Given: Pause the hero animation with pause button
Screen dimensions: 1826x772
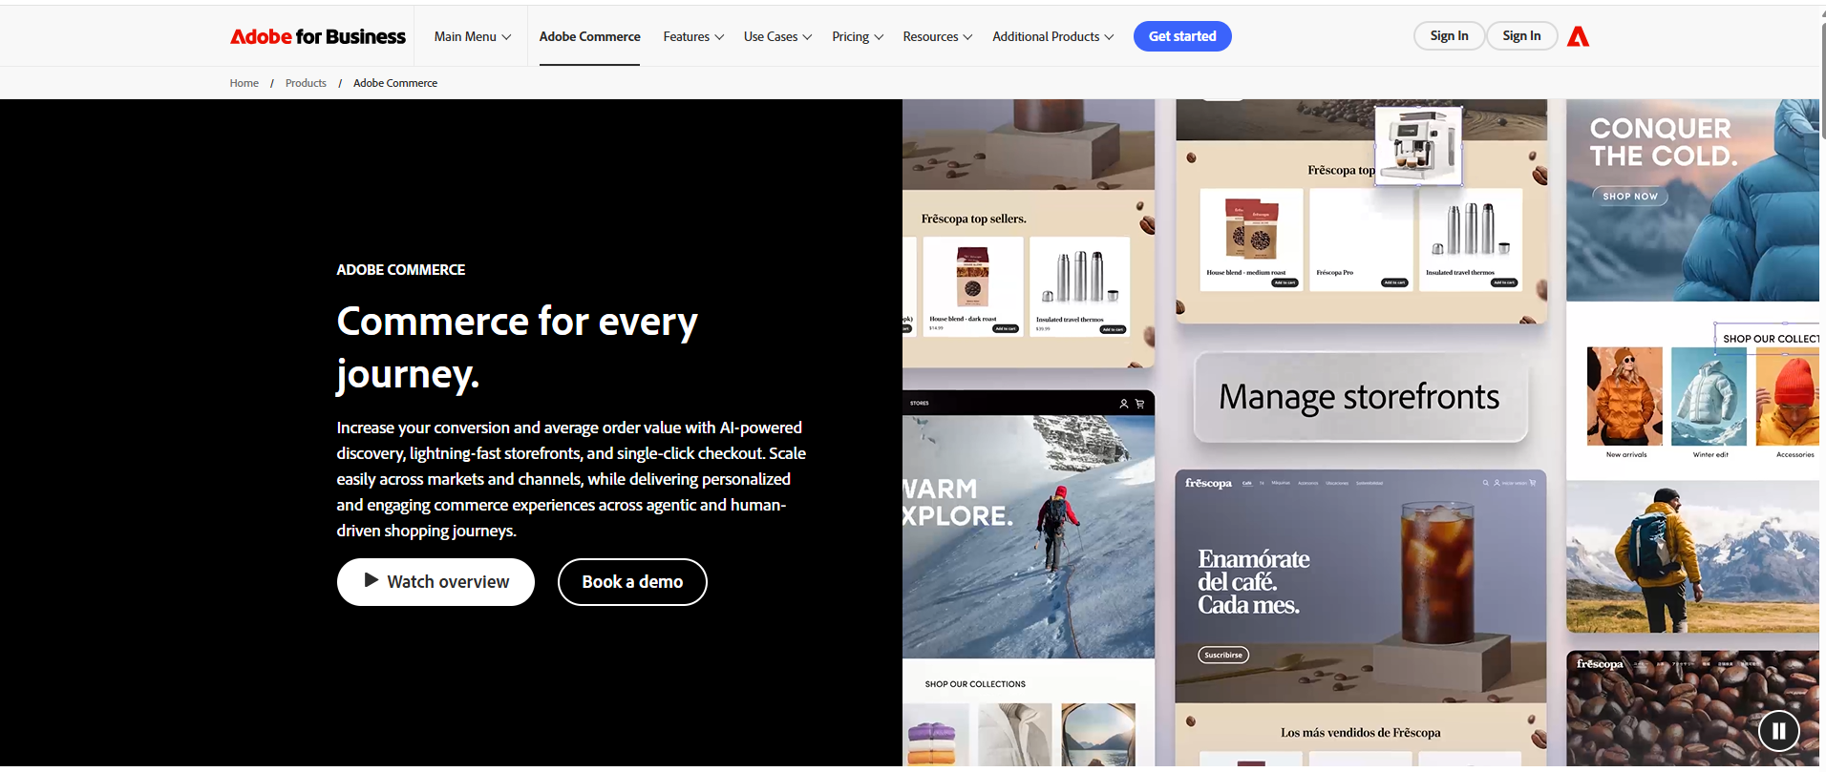Looking at the screenshot, I should (x=1778, y=731).
